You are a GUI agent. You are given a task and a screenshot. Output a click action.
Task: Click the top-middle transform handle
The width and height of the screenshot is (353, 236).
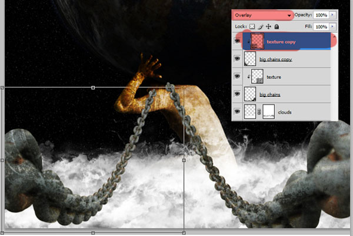(93, 87)
